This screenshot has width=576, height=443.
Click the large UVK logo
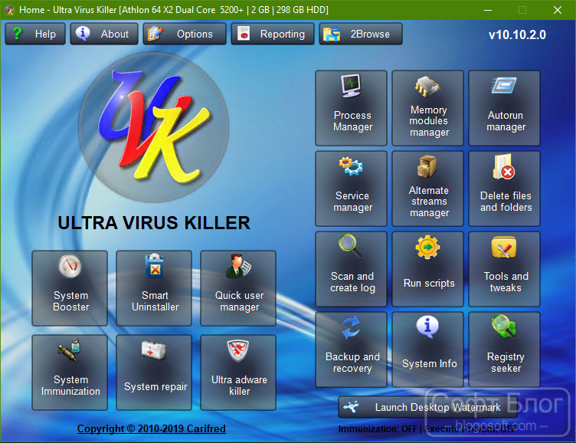154,127
